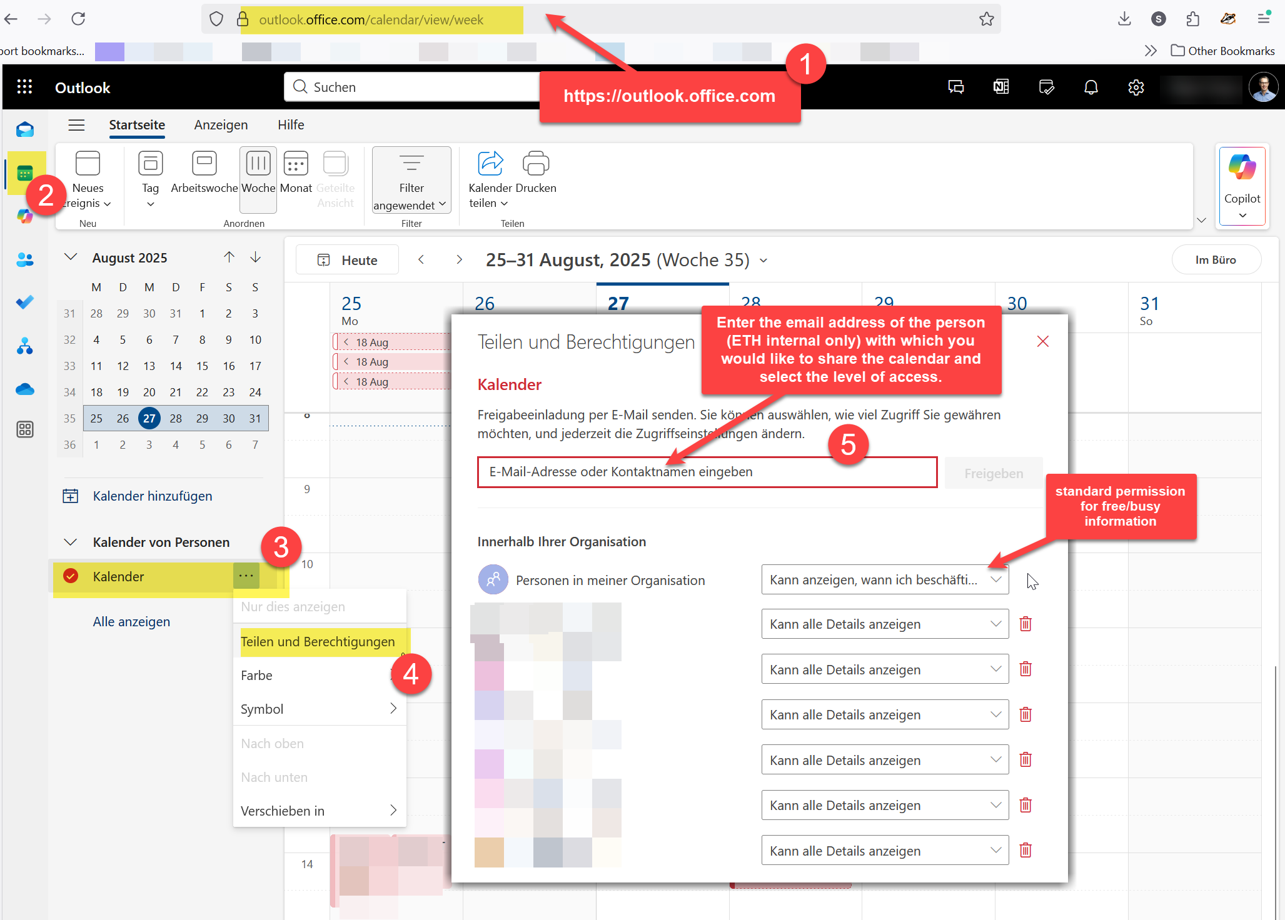Open the Mail icon in left sidebar
This screenshot has width=1285, height=920.
point(25,130)
